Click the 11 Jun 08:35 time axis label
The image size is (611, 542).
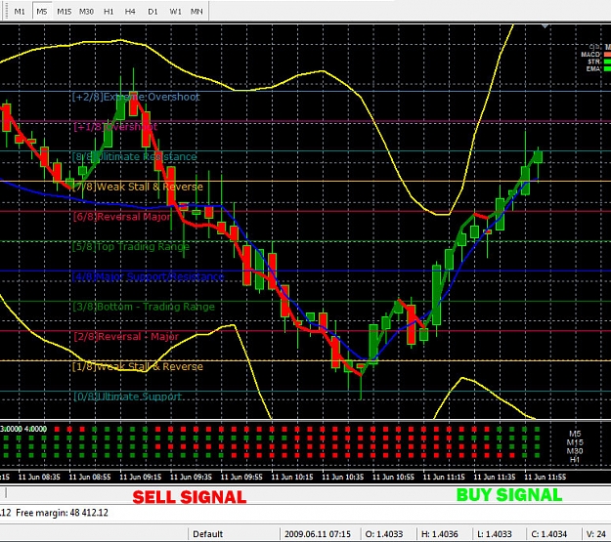pyautogui.click(x=39, y=477)
